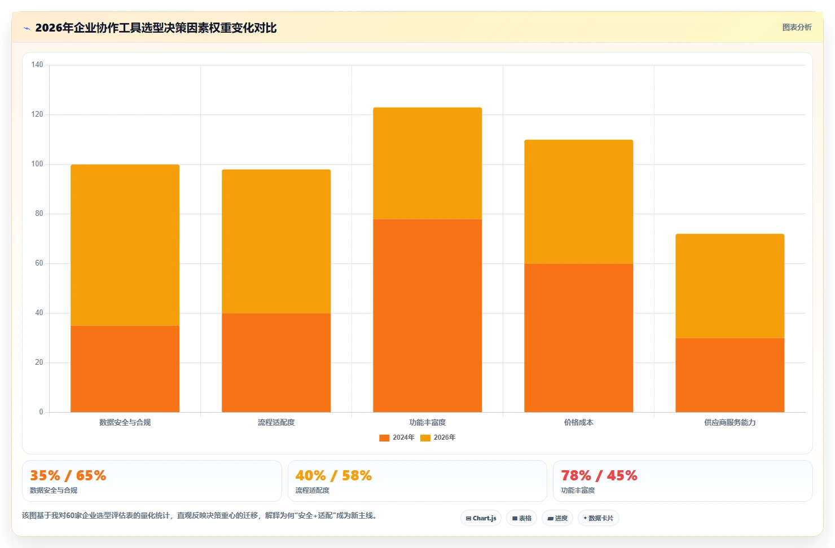
Task: Click the 2026年 segment of 功能丰富度 bar
Action: [x=428, y=163]
